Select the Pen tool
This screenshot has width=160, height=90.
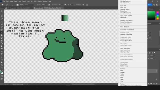tap(2, 51)
